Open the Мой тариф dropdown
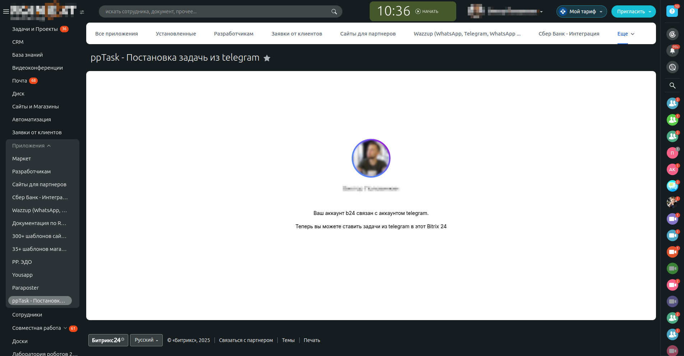The image size is (684, 356). click(x=582, y=11)
